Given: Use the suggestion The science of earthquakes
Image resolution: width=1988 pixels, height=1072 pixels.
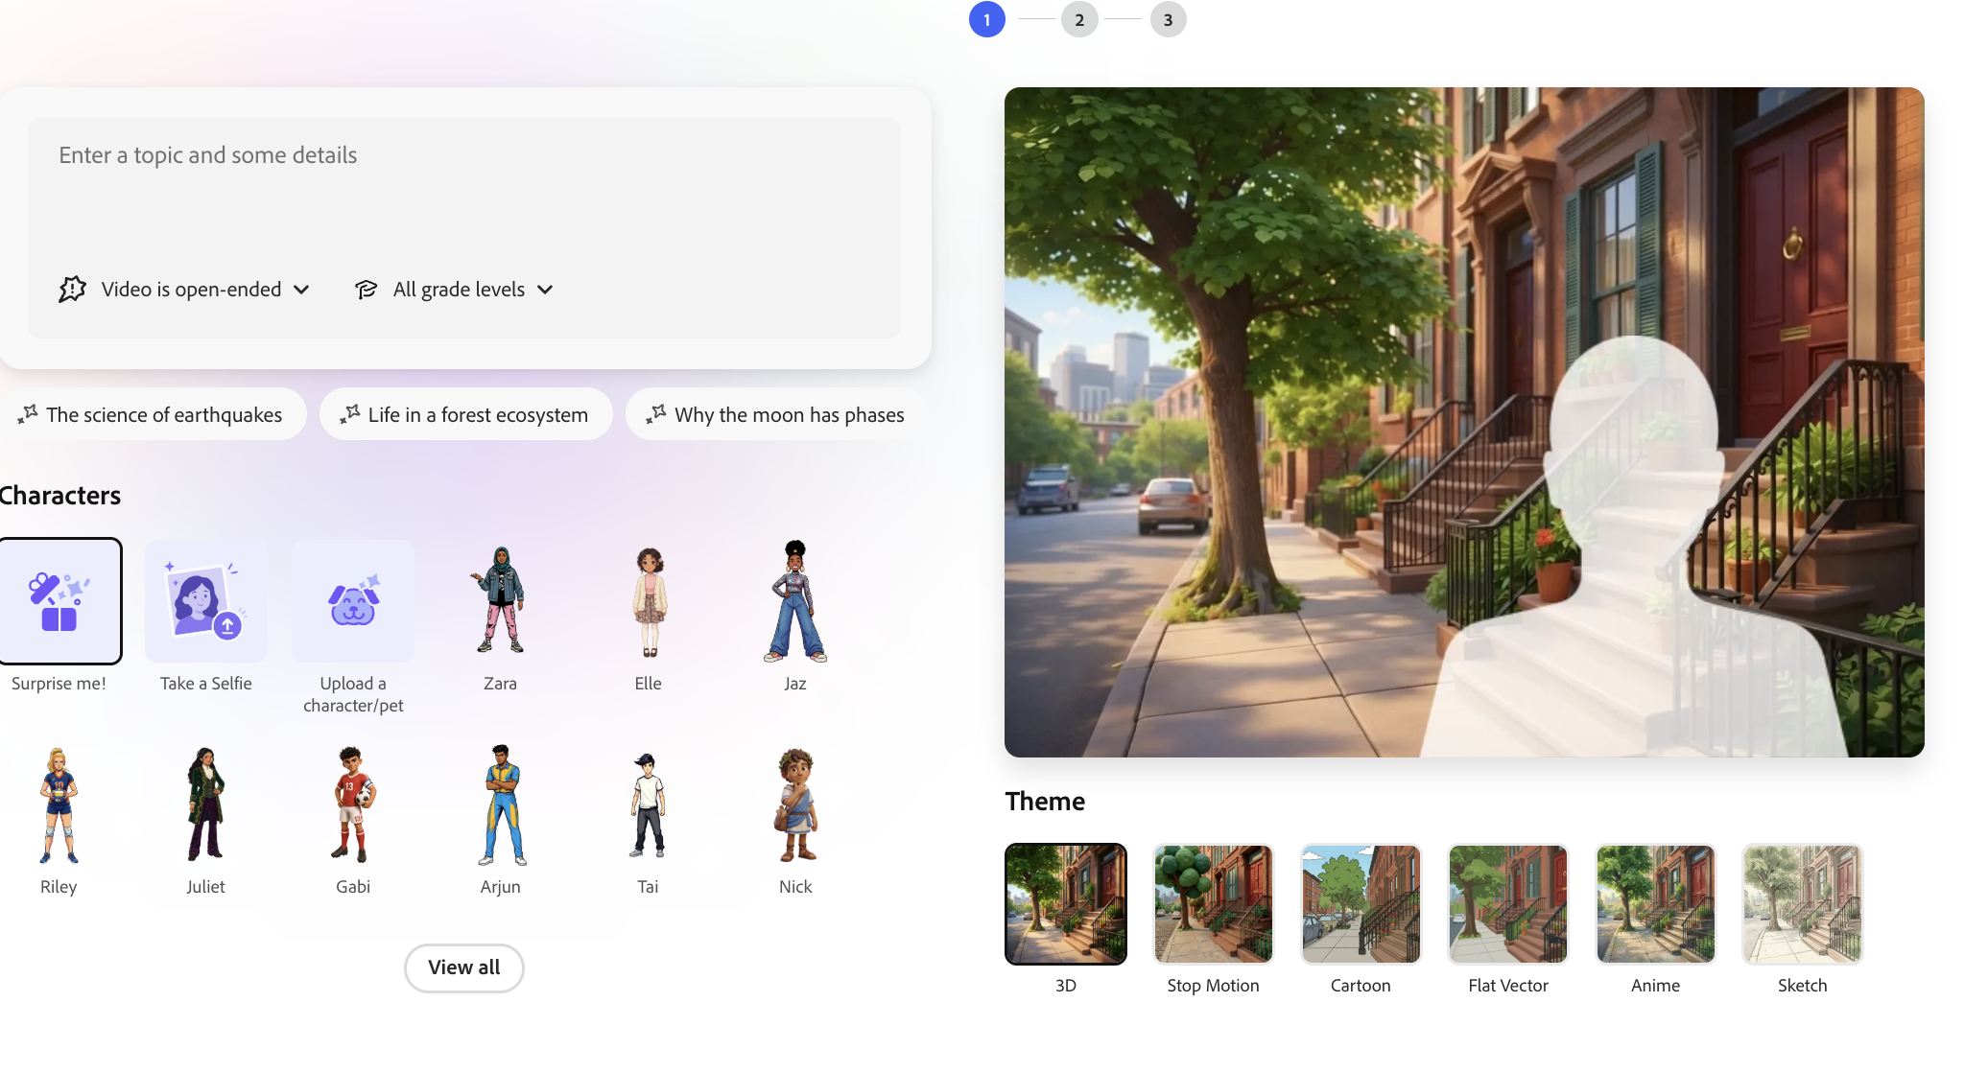Looking at the screenshot, I should click(x=152, y=414).
